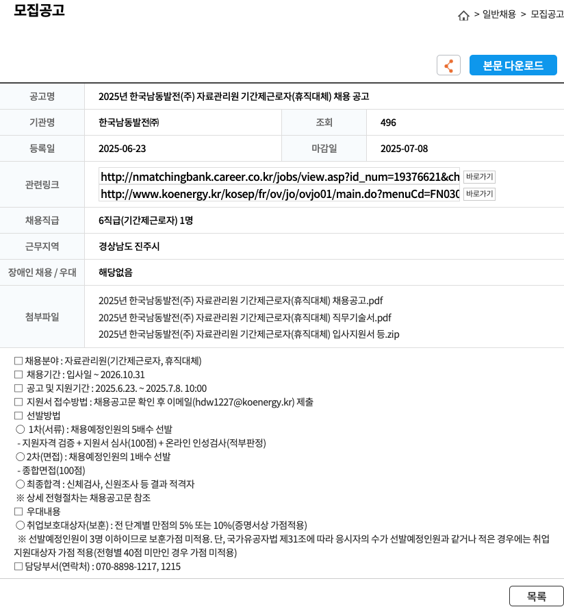Click the 해당없음 value
The width and height of the screenshot is (564, 607).
[115, 273]
